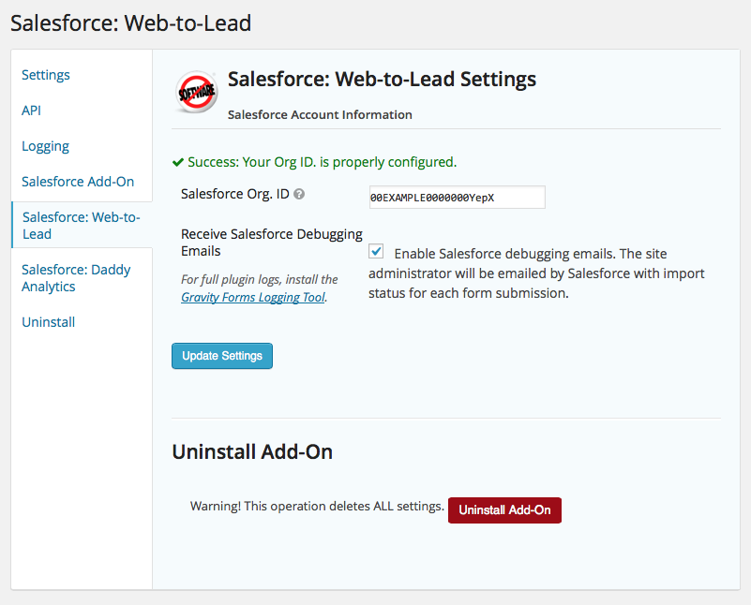Click the Web-to-Lead Settings heading
Viewport: 751px width, 605px height.
(x=382, y=80)
